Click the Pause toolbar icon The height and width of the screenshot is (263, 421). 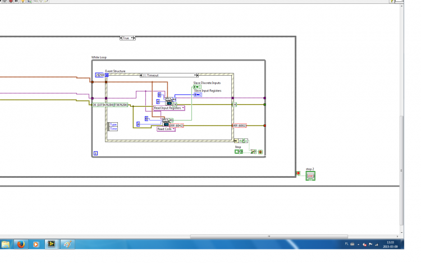click(x=16, y=1)
